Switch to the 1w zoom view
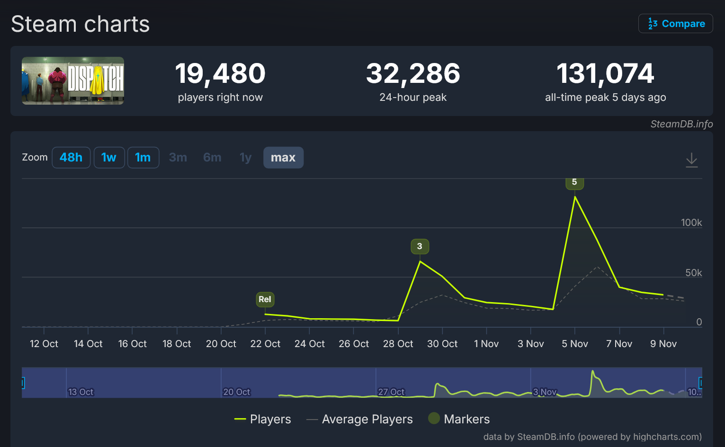The width and height of the screenshot is (725, 447). (x=109, y=157)
